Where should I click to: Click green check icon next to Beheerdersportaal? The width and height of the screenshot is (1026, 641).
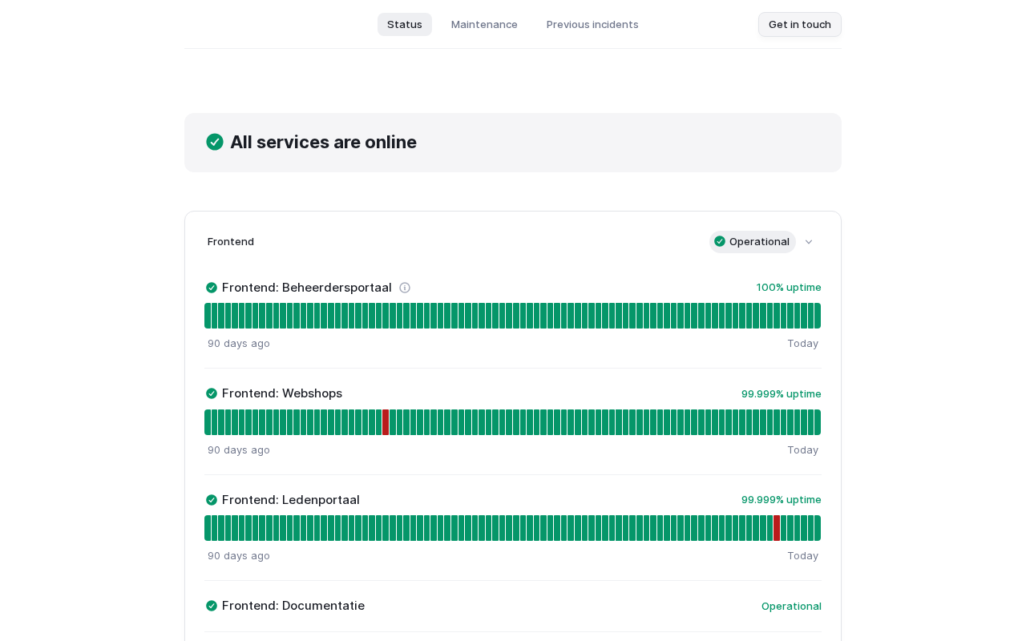212,288
